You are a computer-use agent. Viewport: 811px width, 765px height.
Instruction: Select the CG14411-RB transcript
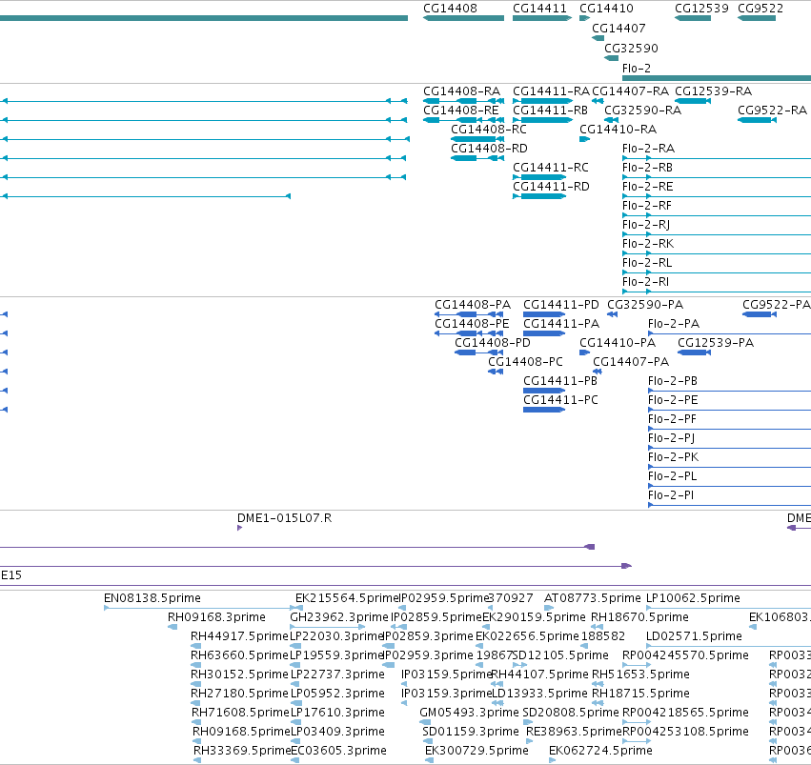550,111
